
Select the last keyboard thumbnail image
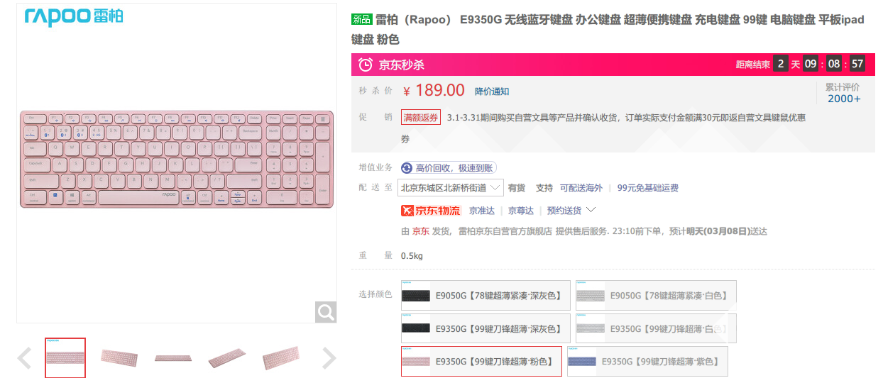tap(280, 357)
